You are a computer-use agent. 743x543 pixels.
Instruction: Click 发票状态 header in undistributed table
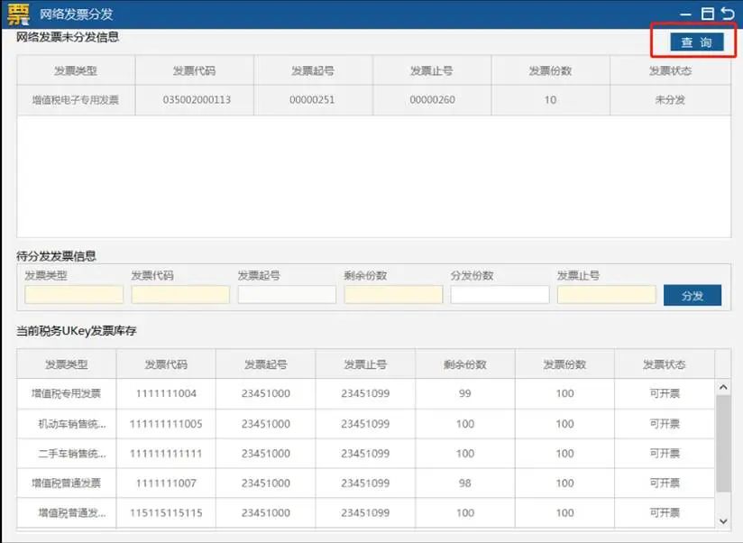670,70
